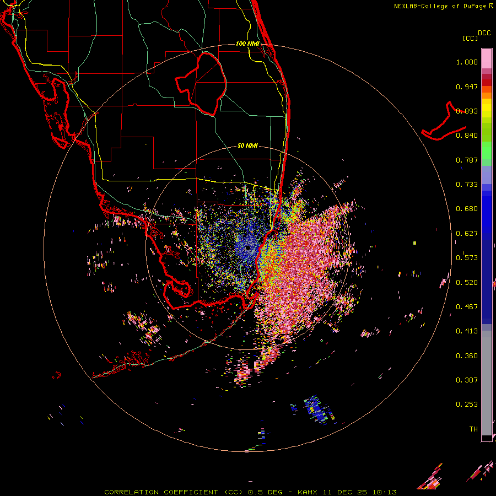Click the 0.253 legend value
The image size is (496, 496).
point(467,405)
